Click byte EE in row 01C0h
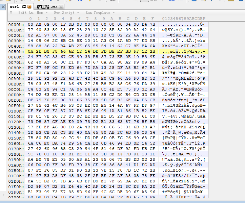 [x=104, y=176]
